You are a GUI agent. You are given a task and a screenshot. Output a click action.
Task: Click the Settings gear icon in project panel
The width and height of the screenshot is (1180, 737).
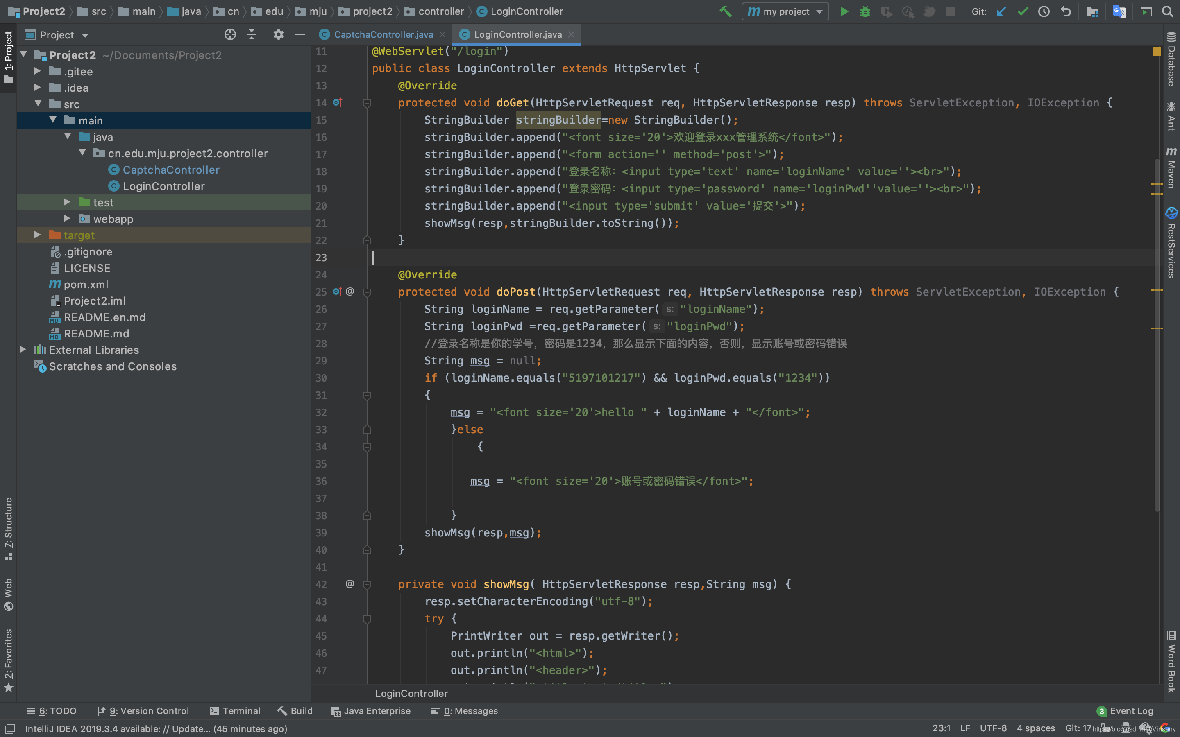(x=277, y=35)
